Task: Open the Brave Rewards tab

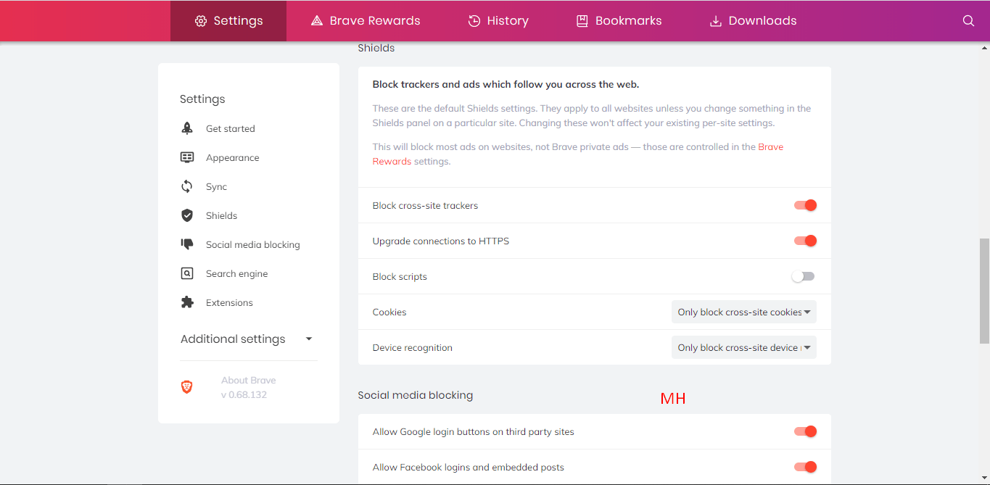Action: click(x=365, y=21)
